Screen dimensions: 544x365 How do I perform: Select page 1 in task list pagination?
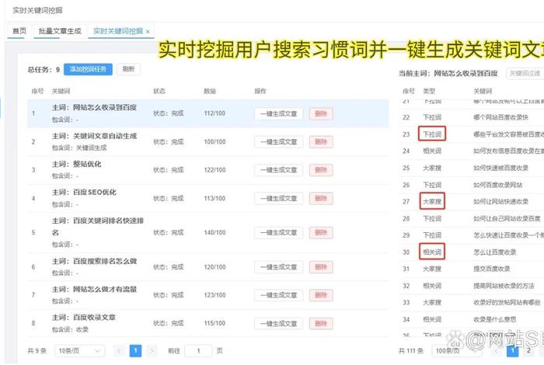tap(135, 351)
